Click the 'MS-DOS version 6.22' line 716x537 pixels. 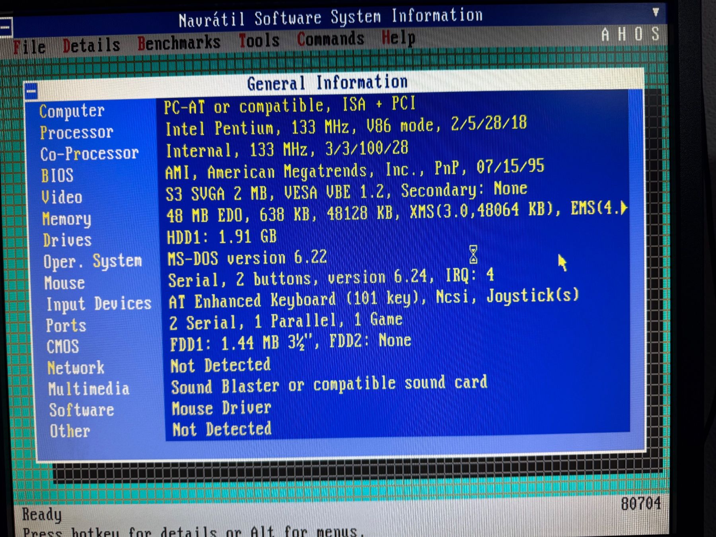coord(247,258)
